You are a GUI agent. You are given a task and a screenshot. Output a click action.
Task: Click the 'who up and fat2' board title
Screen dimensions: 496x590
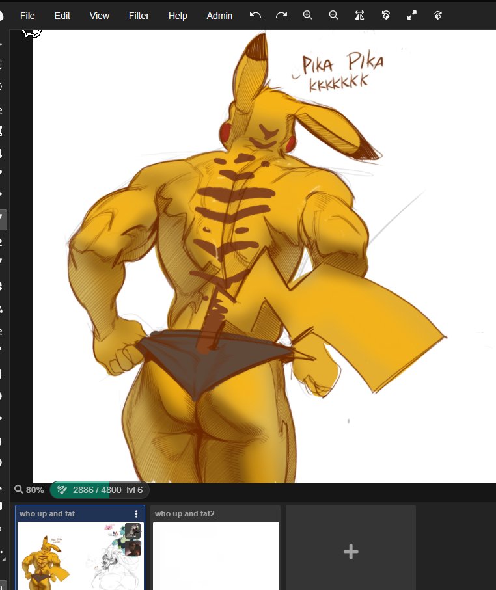coord(185,514)
